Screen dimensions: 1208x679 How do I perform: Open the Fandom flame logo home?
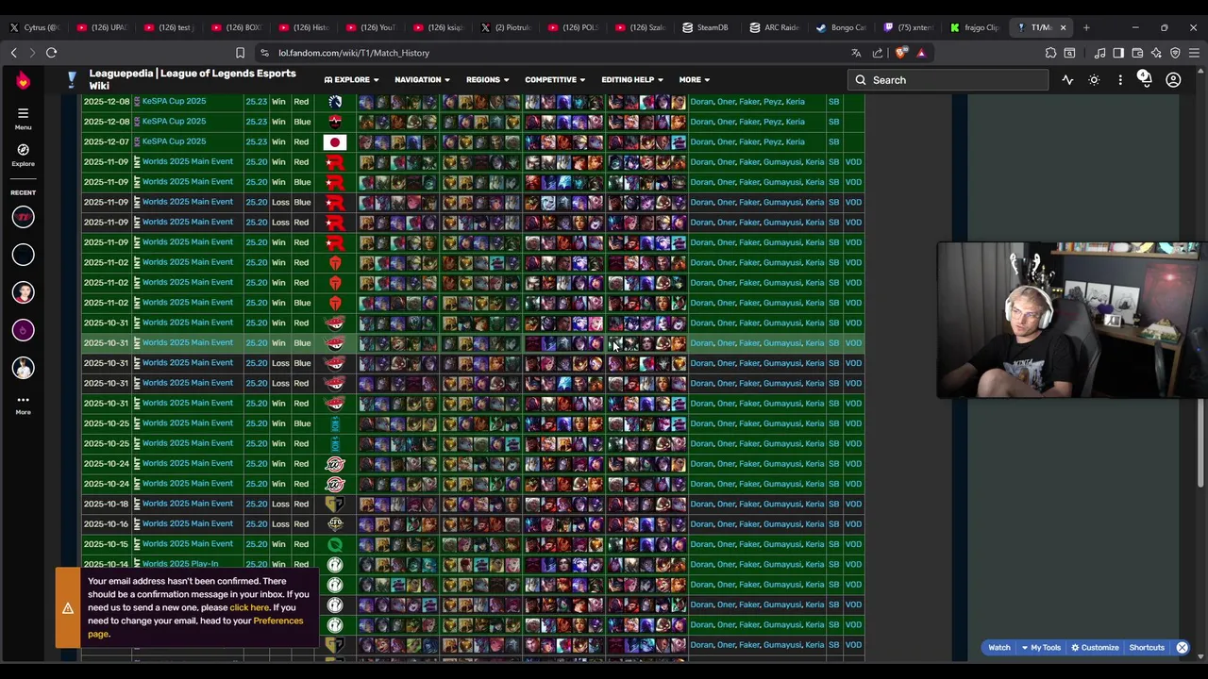coord(23,81)
